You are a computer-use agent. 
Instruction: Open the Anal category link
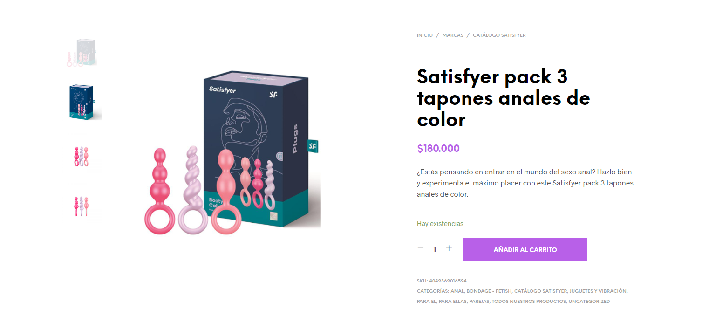(x=457, y=291)
